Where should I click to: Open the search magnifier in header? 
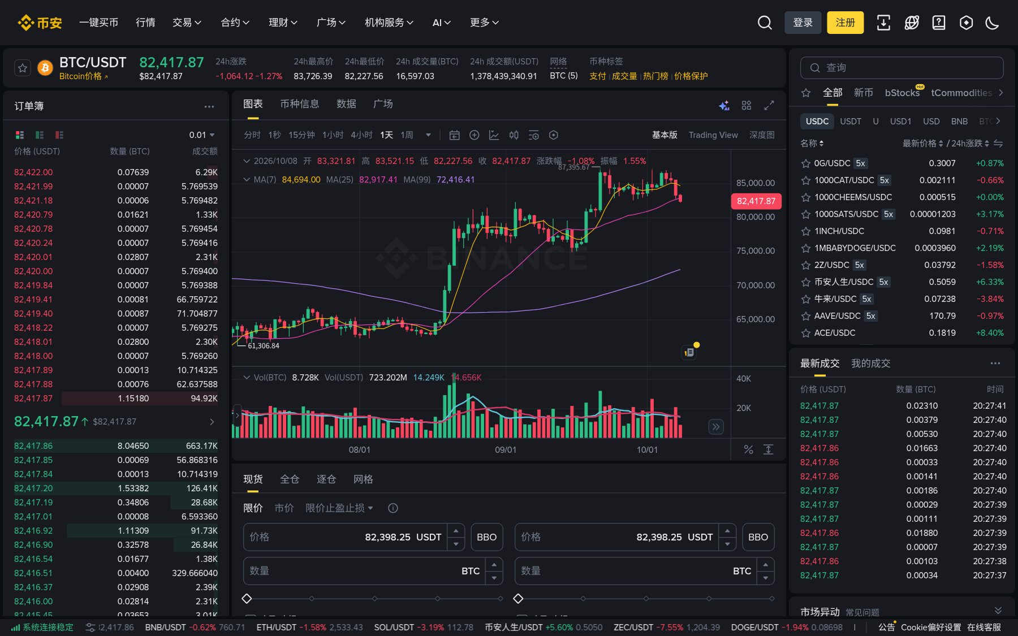coord(765,23)
